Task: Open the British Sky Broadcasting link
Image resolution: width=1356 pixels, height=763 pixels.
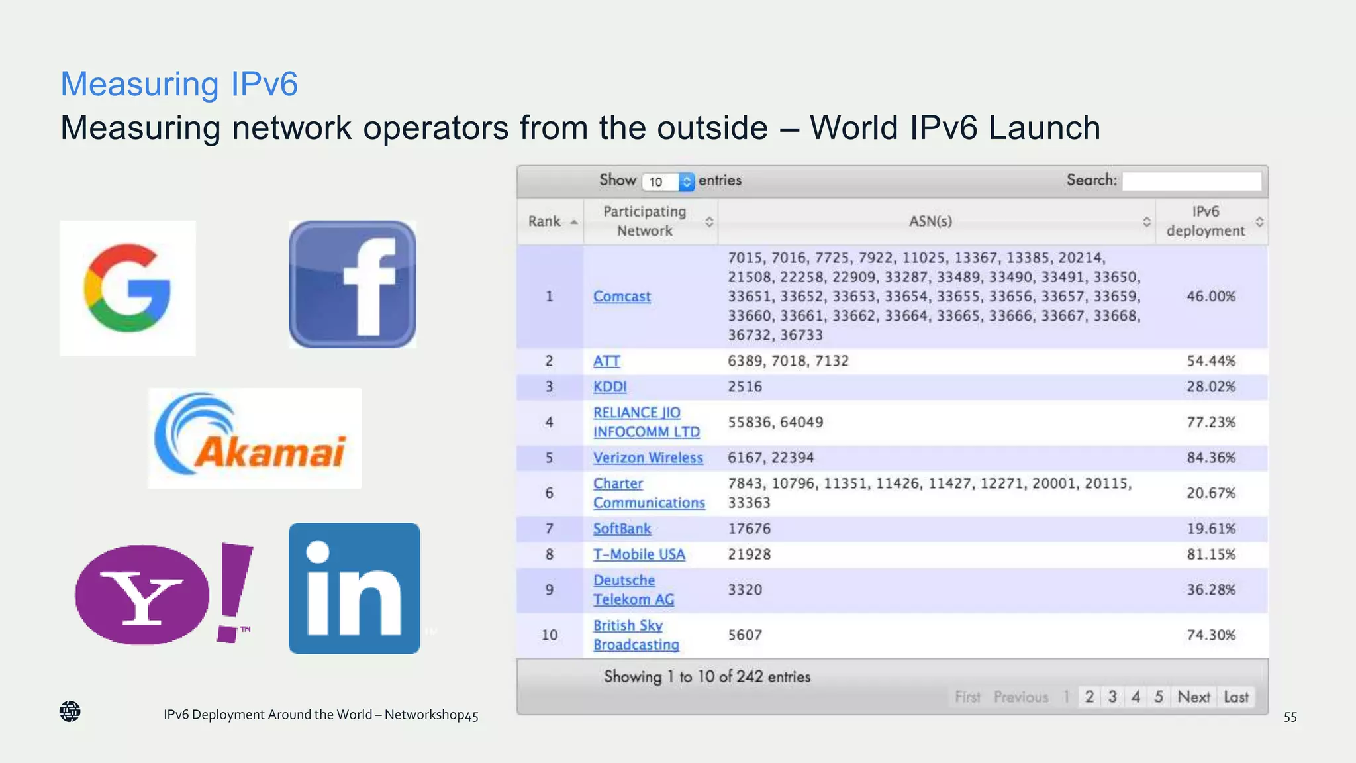Action: [636, 635]
